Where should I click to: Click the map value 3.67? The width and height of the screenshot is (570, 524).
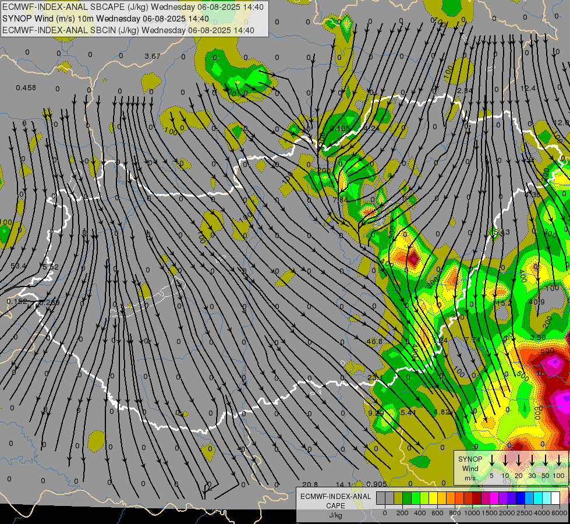point(153,56)
